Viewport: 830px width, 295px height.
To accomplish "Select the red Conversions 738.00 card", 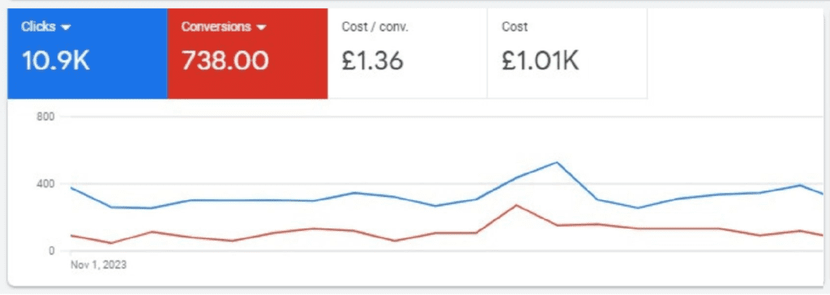I will [248, 53].
